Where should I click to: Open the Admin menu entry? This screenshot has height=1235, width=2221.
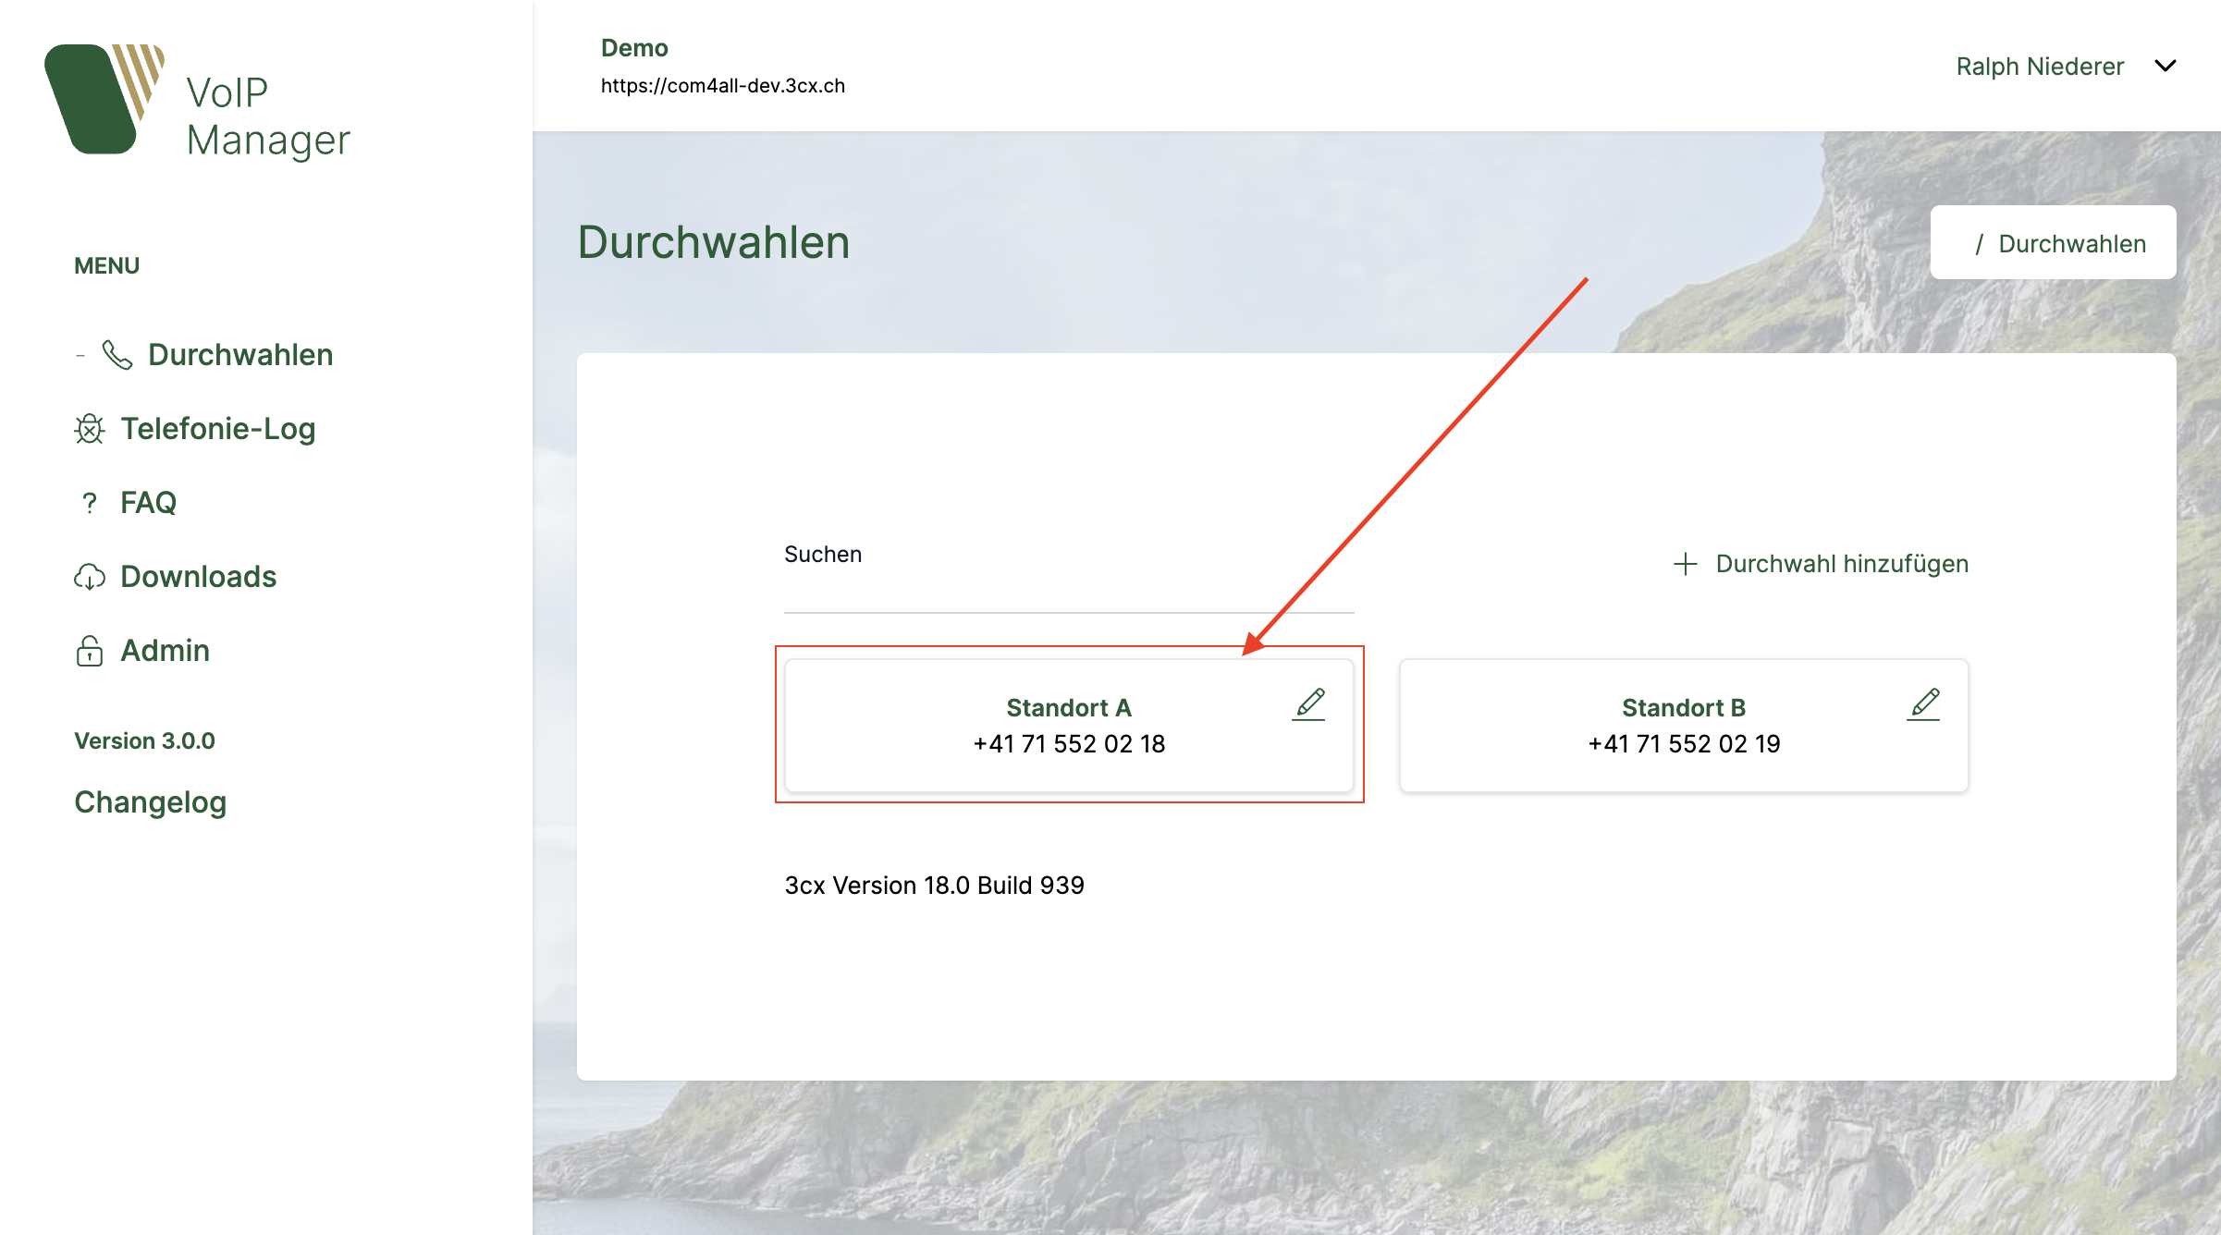click(165, 651)
